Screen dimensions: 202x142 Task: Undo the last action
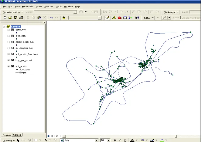[x=51, y=18]
